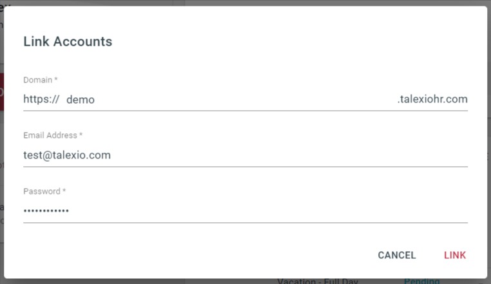Focus the Email Address input field
Screen dimensions: 491x284
click(245, 155)
